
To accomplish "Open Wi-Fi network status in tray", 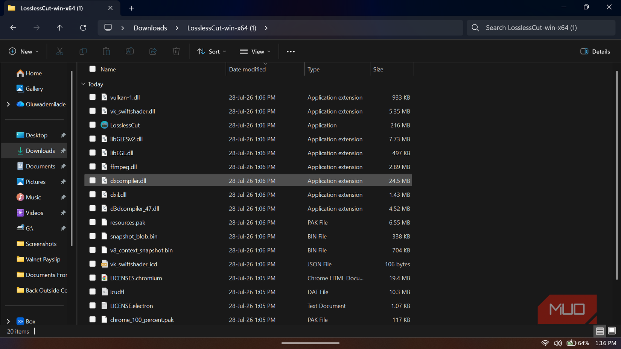I will coord(545,343).
